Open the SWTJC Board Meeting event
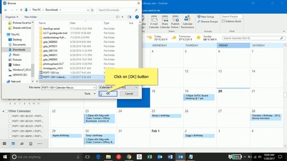 coord(199,97)
